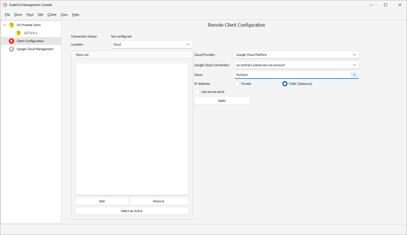Open the Help menu

tap(76, 15)
